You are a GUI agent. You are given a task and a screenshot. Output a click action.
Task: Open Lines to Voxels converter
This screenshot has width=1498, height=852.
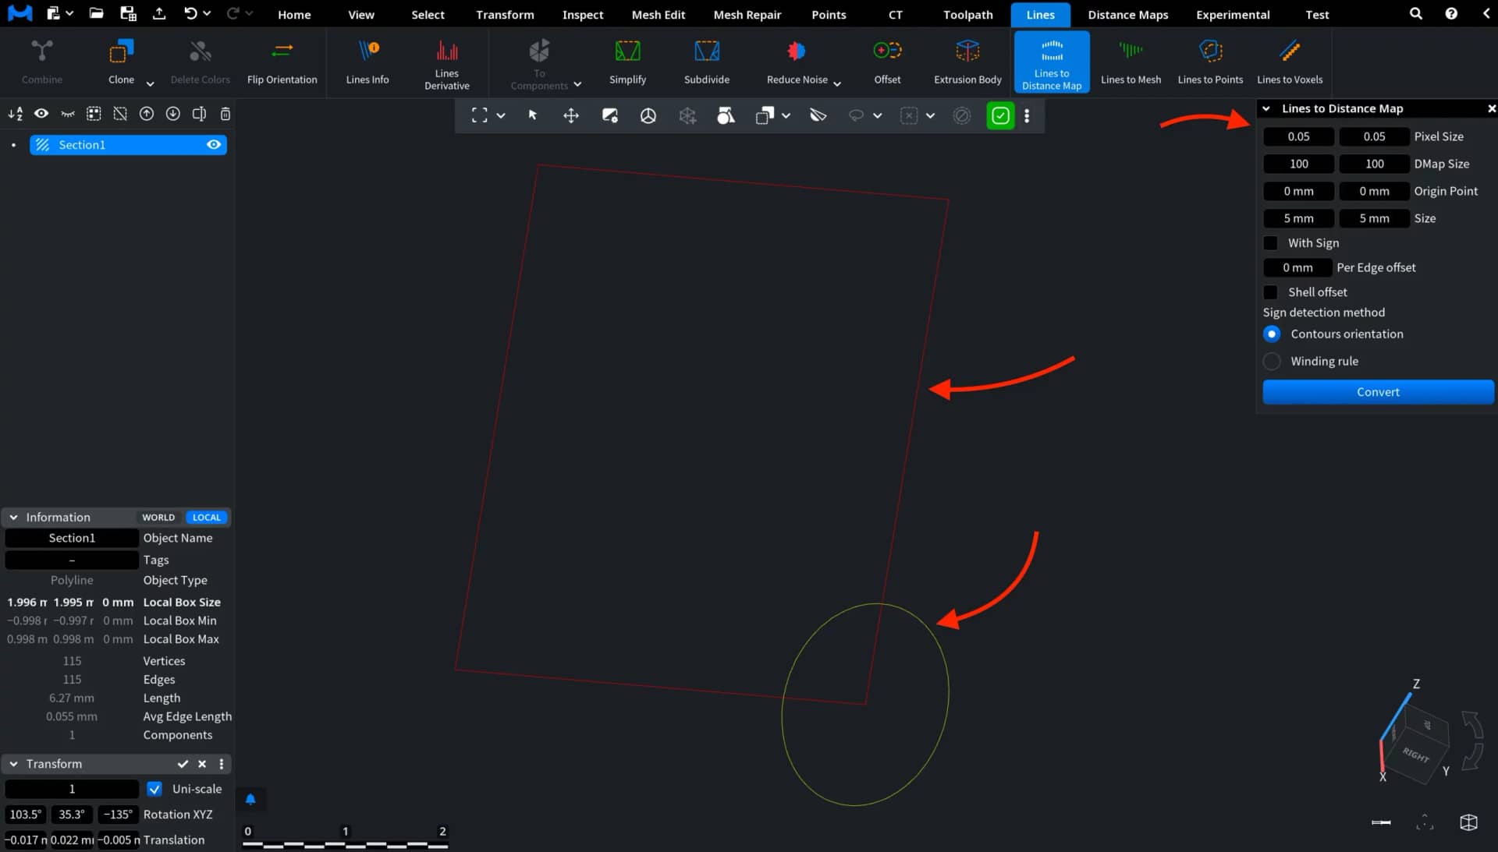1290,62
